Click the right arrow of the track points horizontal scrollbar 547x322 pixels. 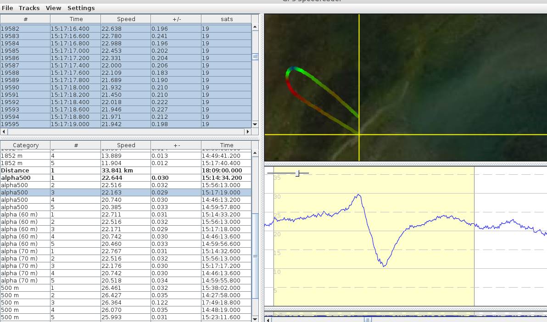(248, 132)
